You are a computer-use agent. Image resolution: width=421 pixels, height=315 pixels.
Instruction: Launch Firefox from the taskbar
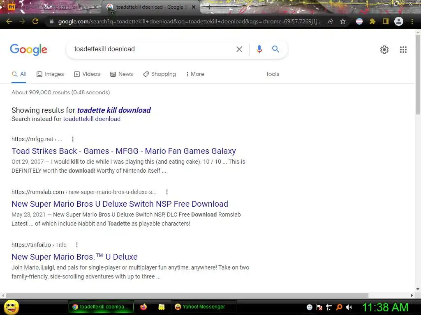[x=143, y=307]
